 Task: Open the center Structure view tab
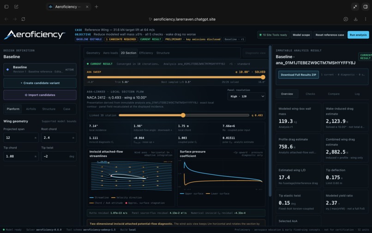[163, 53]
